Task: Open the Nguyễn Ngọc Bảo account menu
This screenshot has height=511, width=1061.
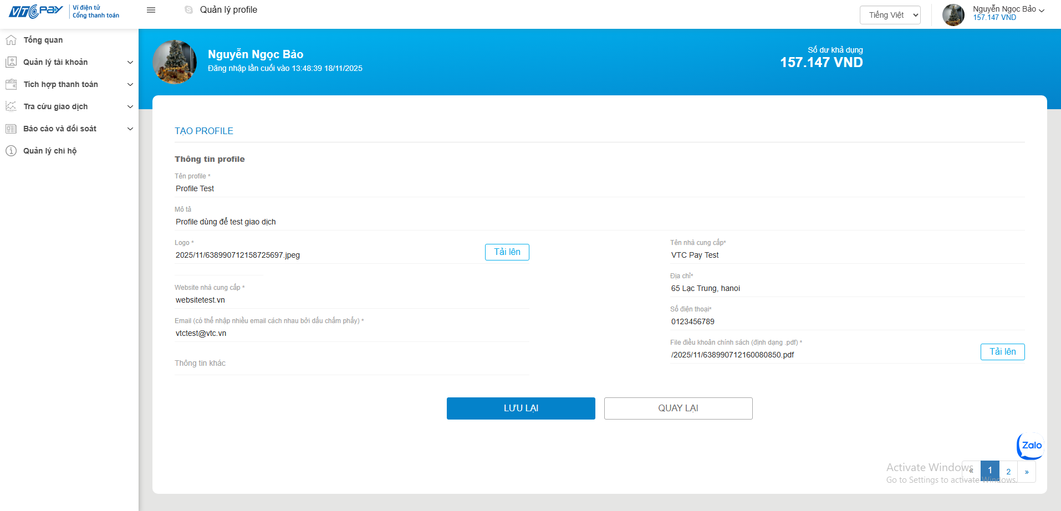Action: [1008, 9]
